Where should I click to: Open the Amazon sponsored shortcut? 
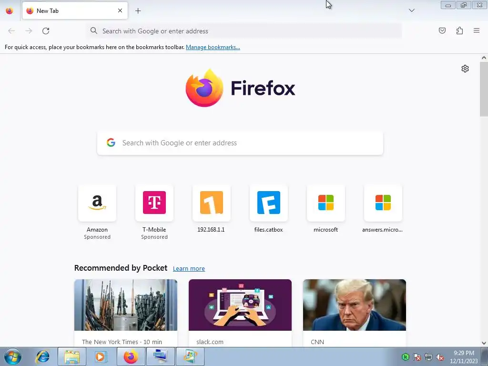[97, 203]
